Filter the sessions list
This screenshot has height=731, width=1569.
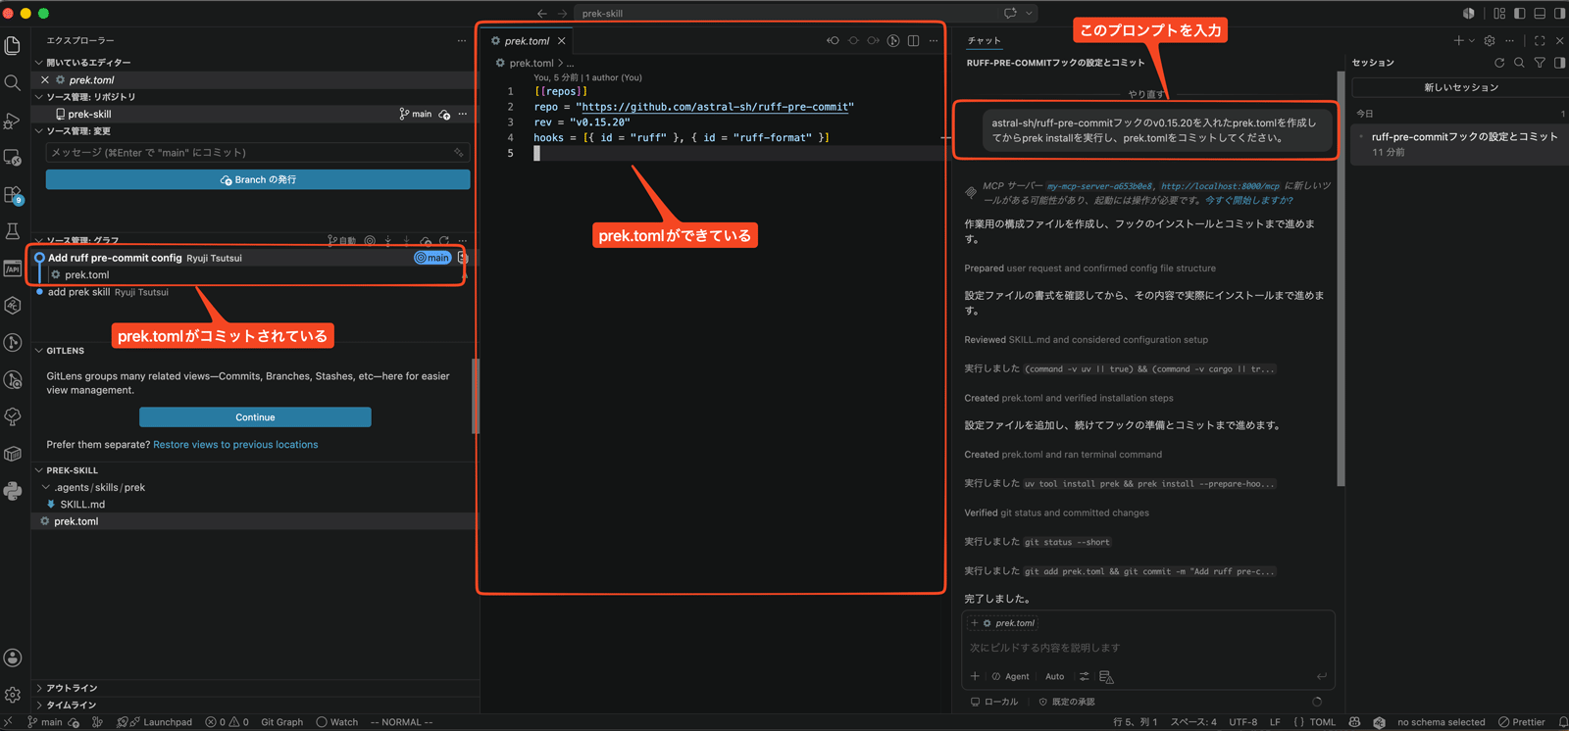(x=1540, y=63)
